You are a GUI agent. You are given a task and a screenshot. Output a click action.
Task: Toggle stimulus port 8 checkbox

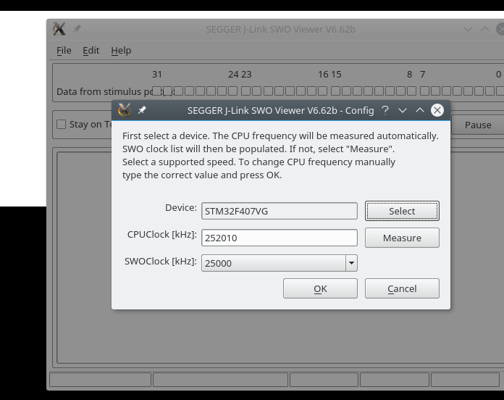pyautogui.click(x=412, y=91)
